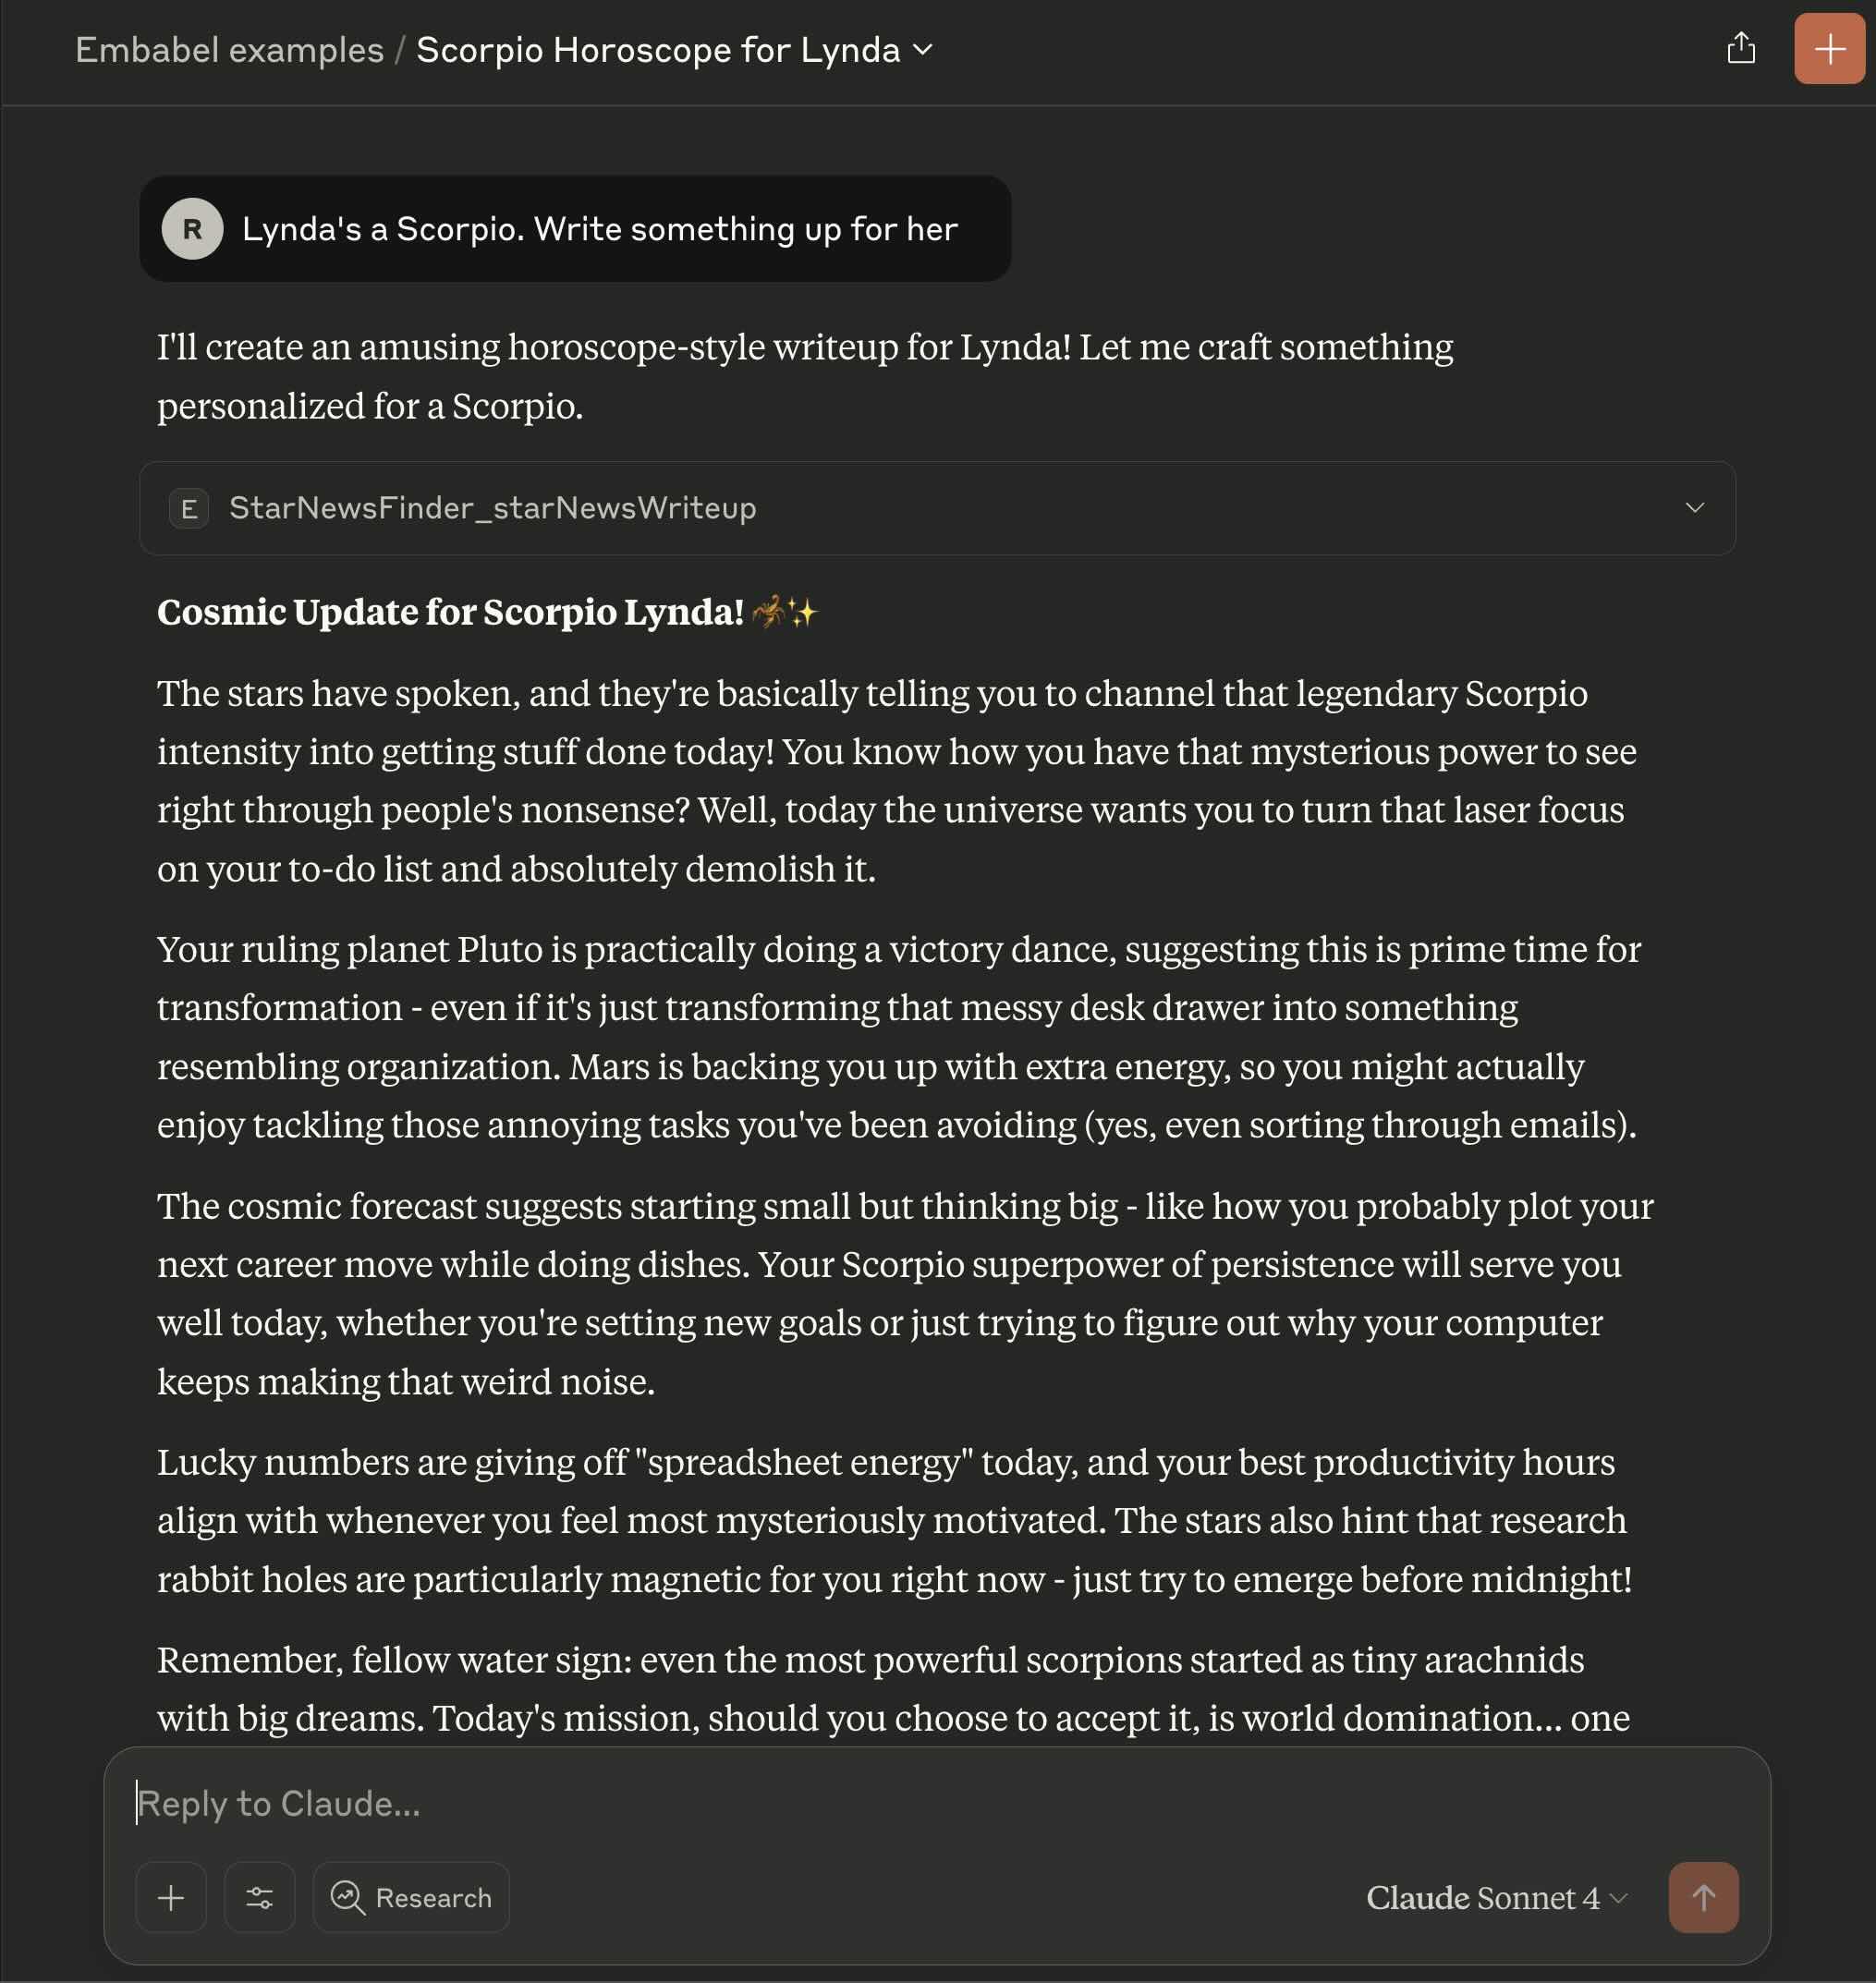Click the StarNewsFinder_starNewsWriteup label

(x=492, y=508)
